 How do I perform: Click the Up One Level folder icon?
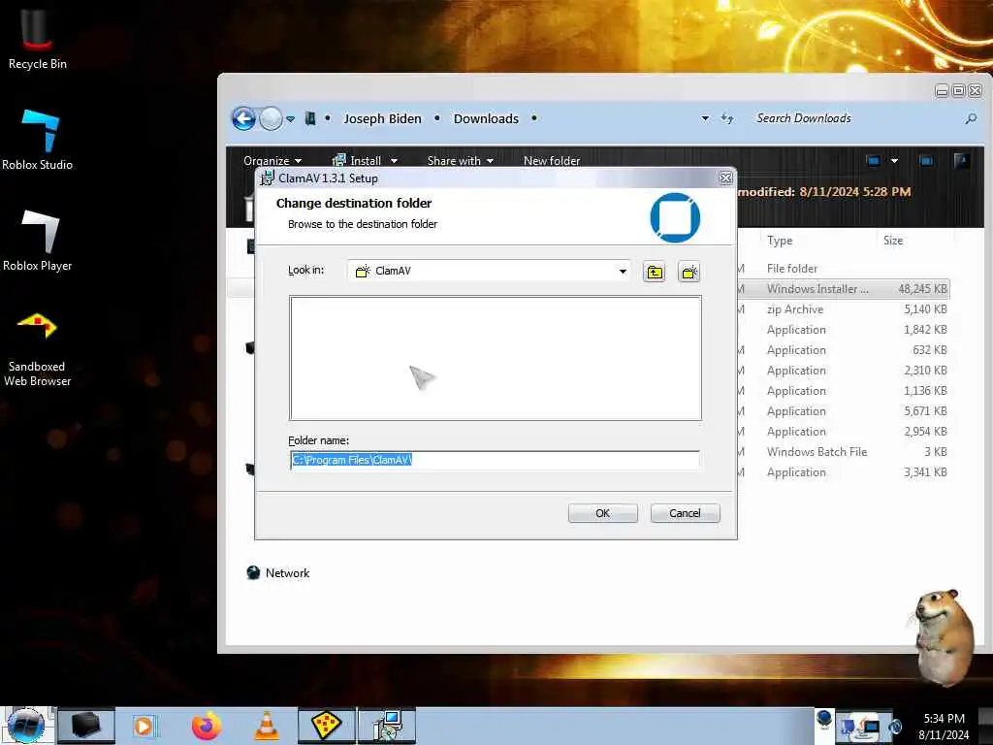point(655,273)
